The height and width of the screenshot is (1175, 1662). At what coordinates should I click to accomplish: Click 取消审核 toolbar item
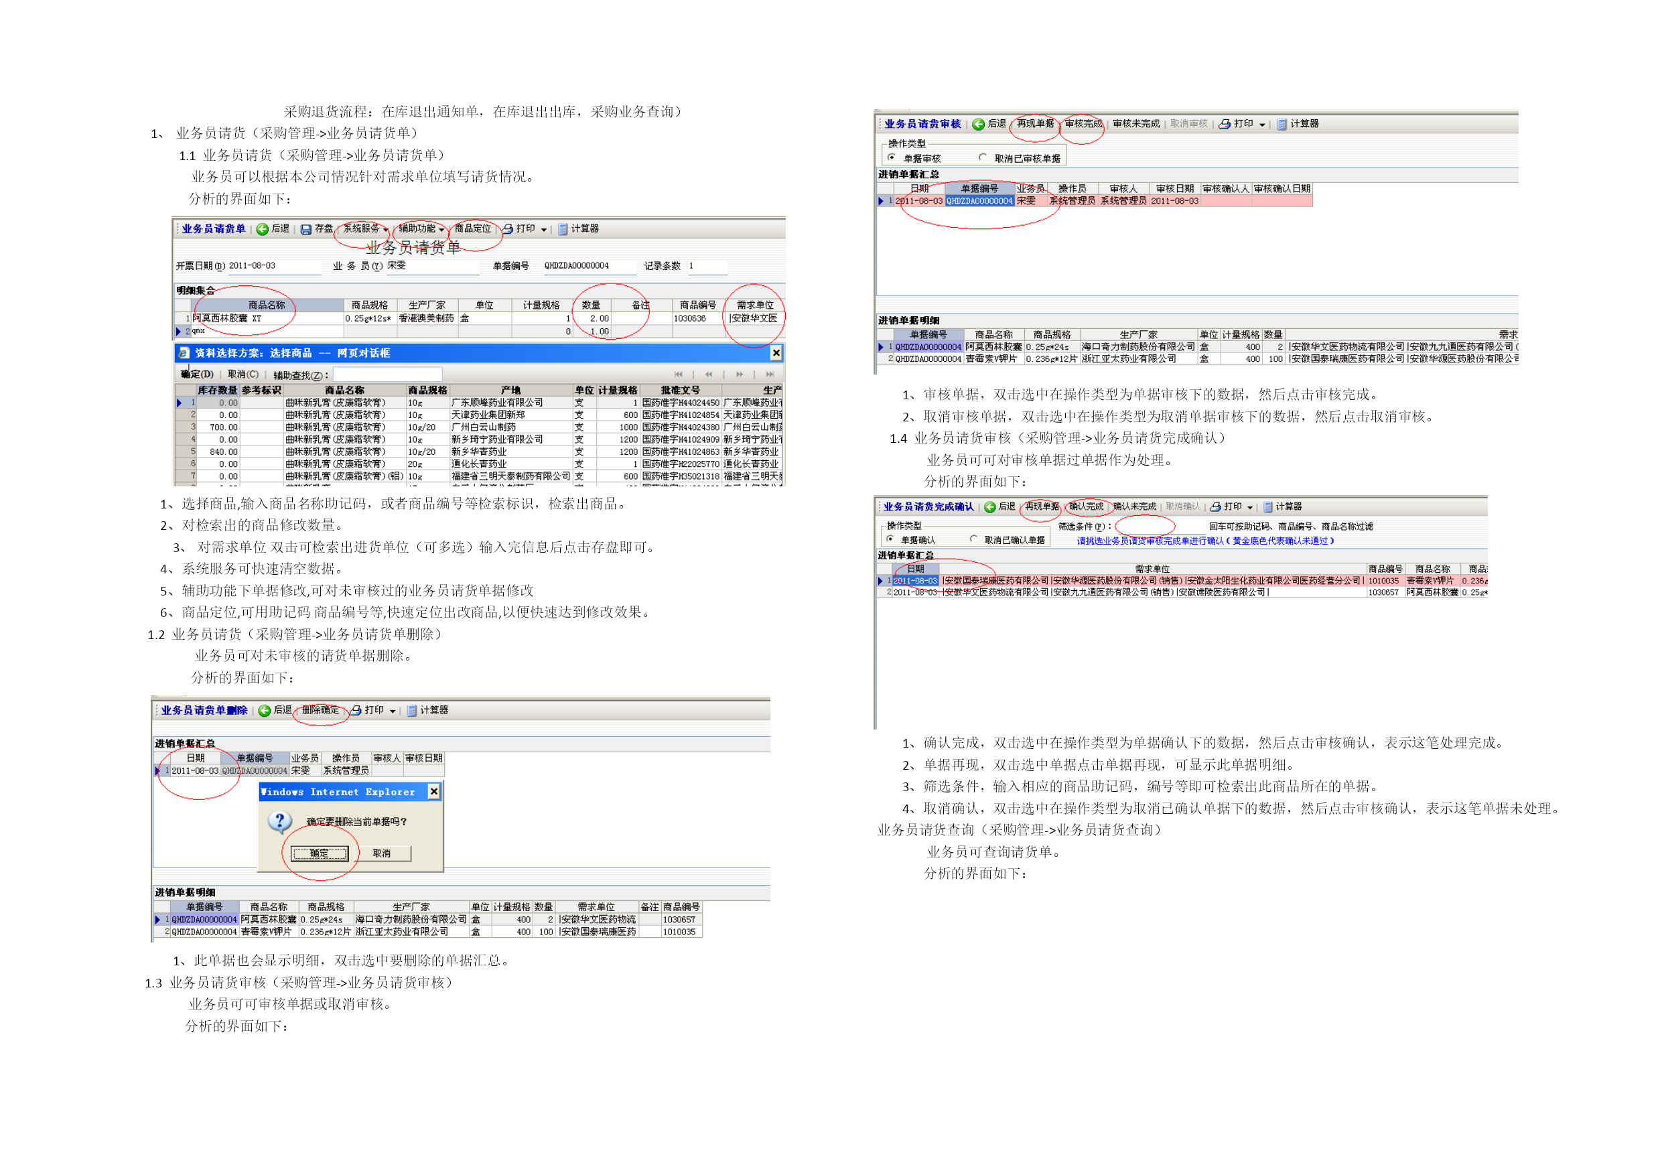point(1188,124)
